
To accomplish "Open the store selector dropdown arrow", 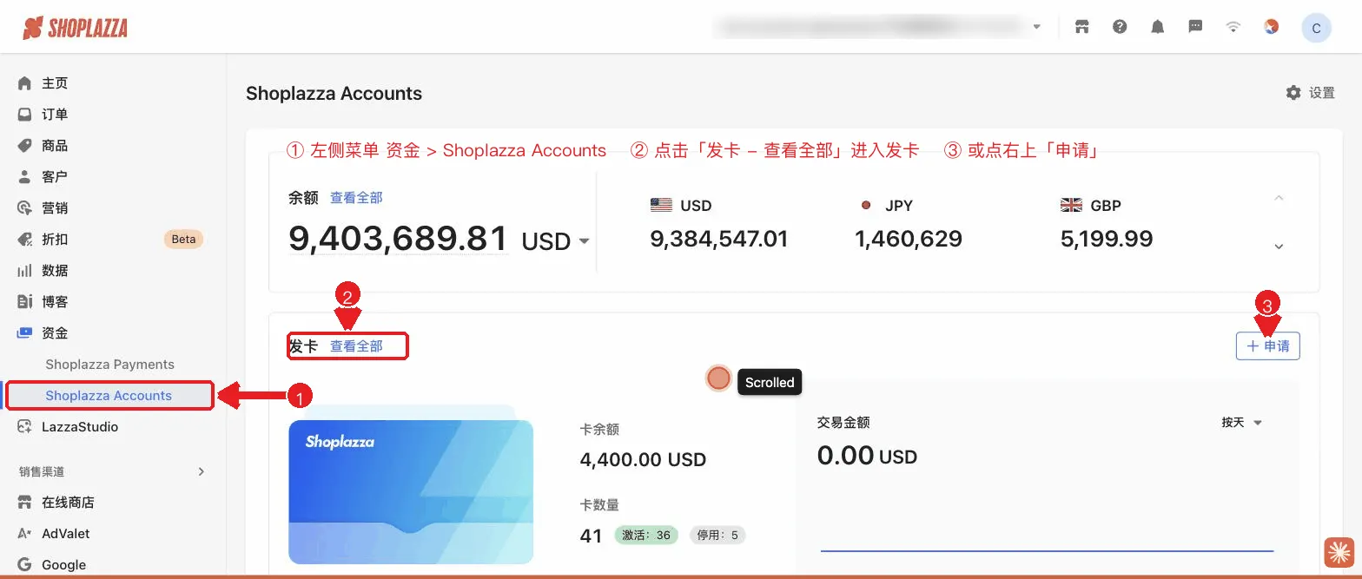I will (x=1036, y=27).
